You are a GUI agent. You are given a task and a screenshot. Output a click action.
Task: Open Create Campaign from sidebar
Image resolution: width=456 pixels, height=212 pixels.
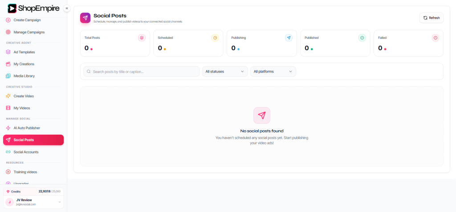click(x=33, y=20)
